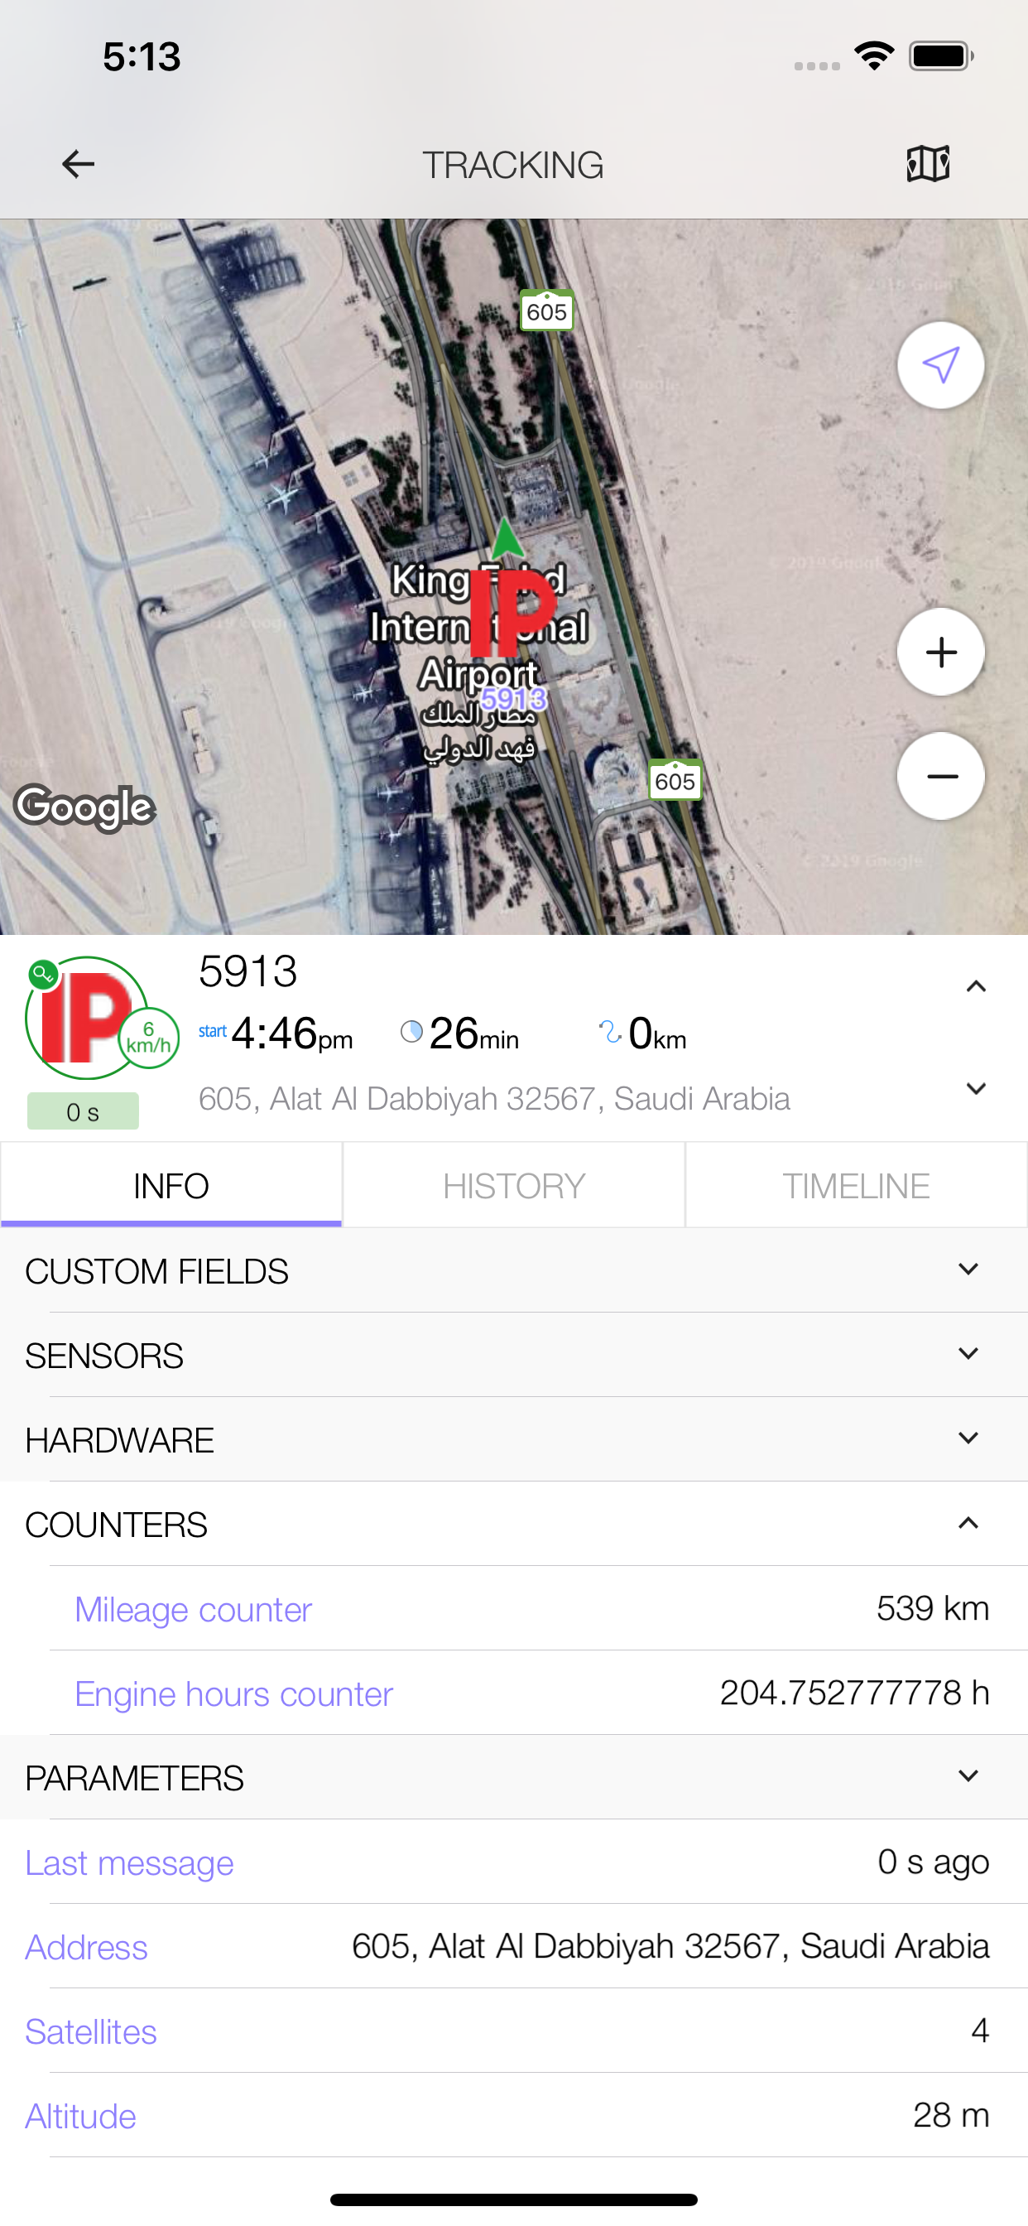
Task: Collapse the unit panel with up chevron
Action: tap(975, 986)
